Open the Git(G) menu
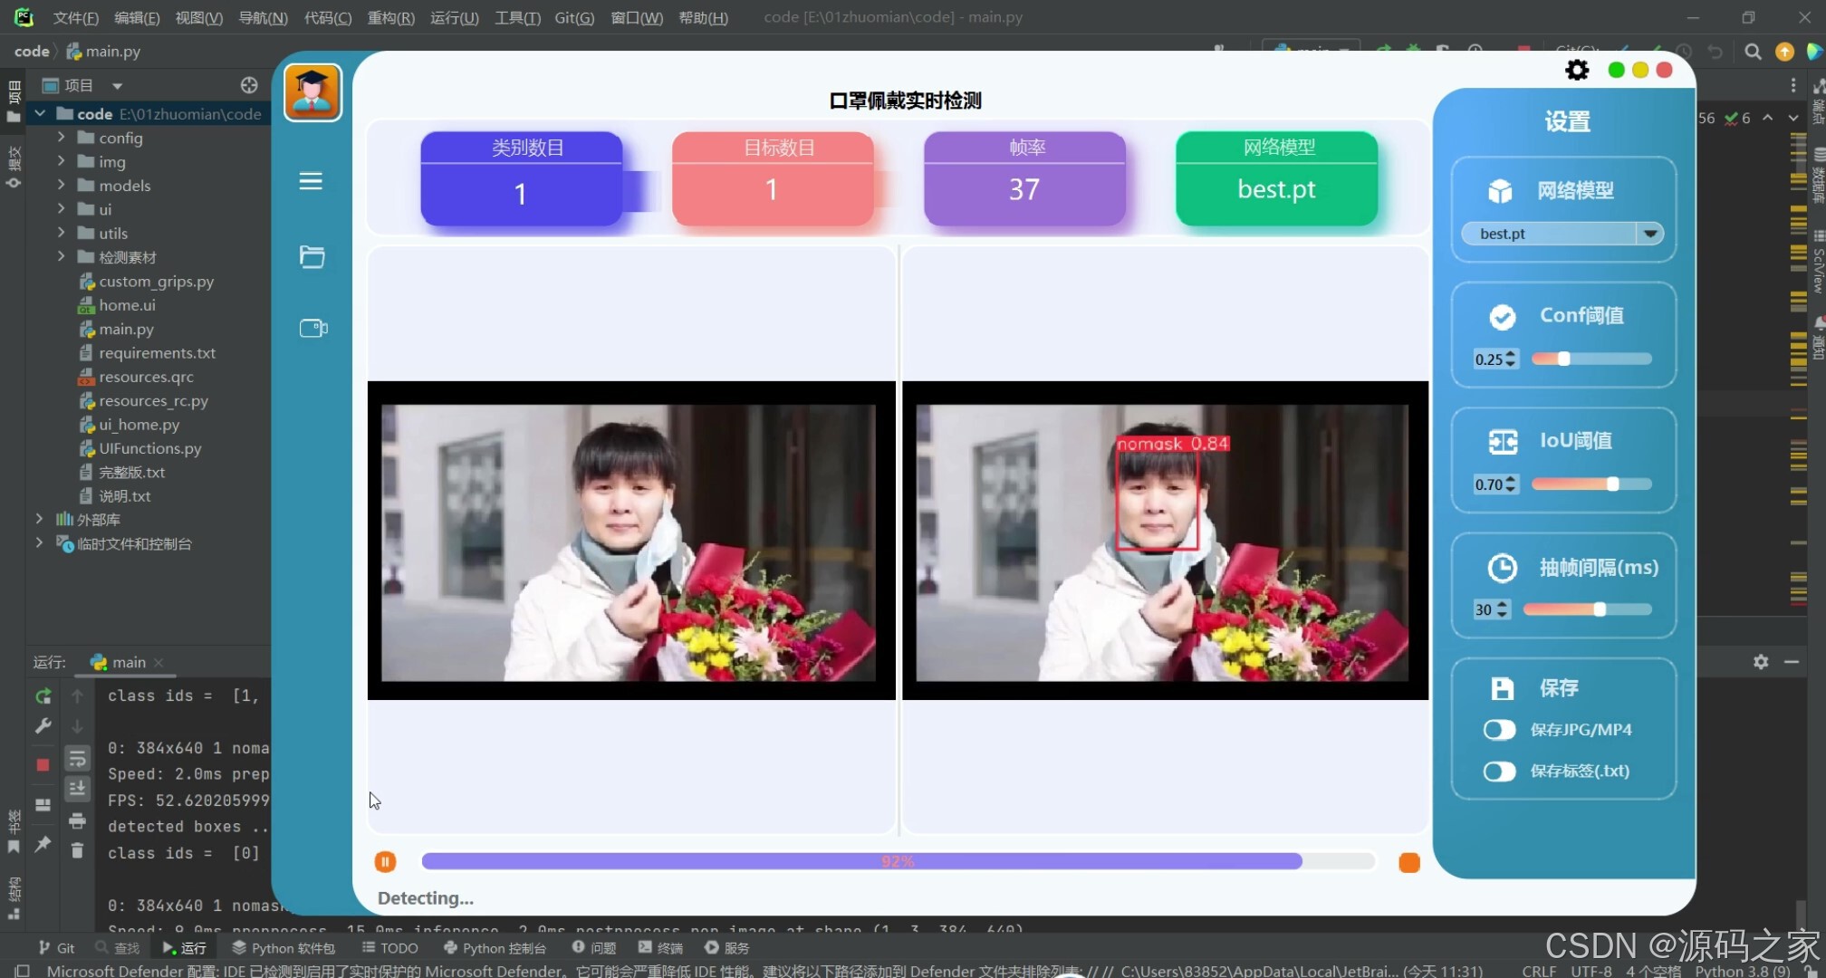This screenshot has height=978, width=1826. coord(574,17)
